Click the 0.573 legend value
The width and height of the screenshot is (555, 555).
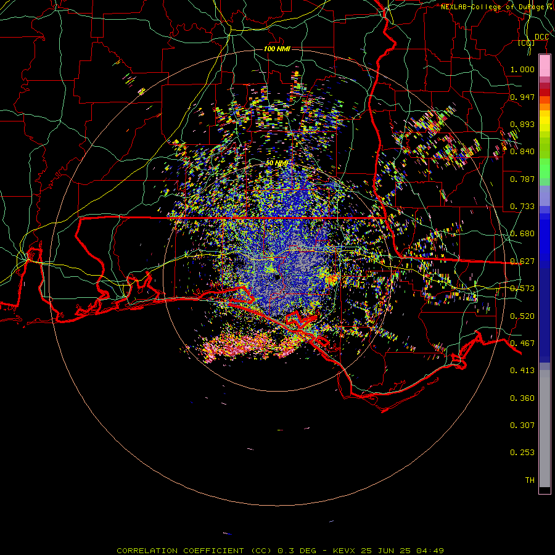522,289
